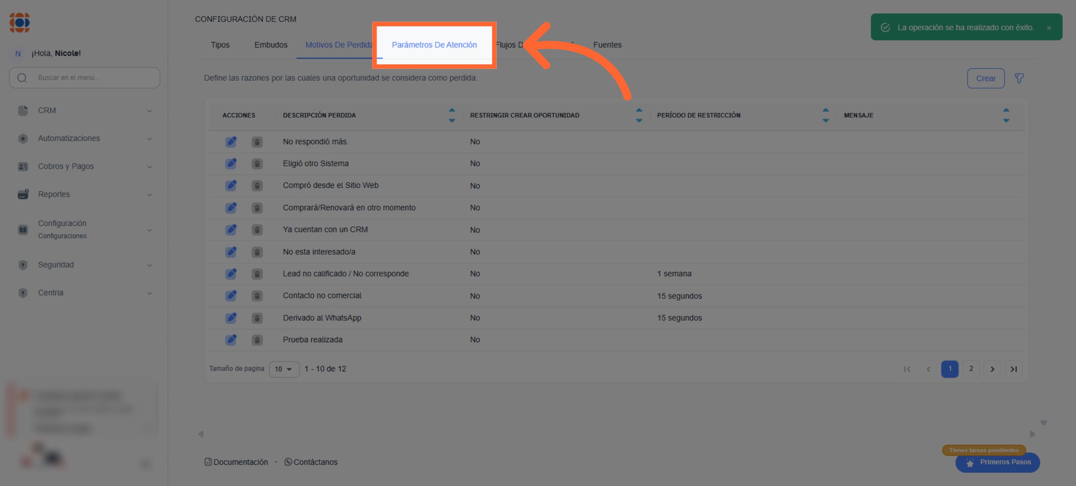The width and height of the screenshot is (1076, 486).
Task: Go to page 2 of results
Action: (x=971, y=369)
